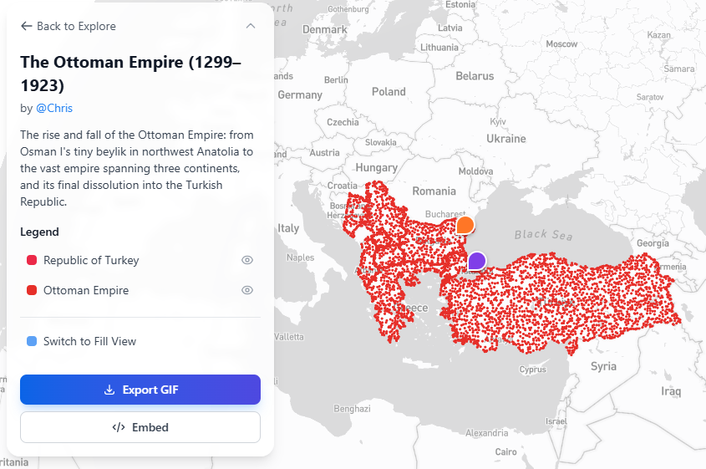Screen dimensions: 706x469
Task: Click the download icon in Export GIF
Action: tap(109, 390)
